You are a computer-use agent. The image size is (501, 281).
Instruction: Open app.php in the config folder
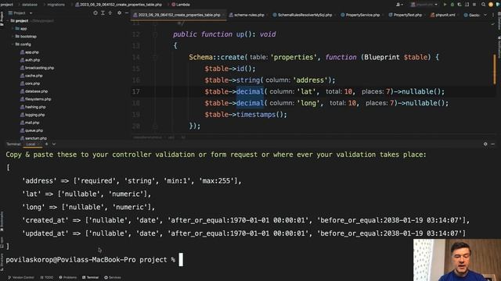pyautogui.click(x=30, y=52)
